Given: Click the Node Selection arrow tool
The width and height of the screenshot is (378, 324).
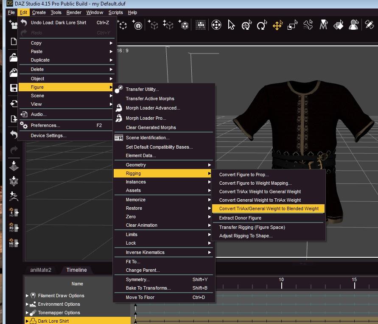Looking at the screenshot, I should (x=231, y=25).
